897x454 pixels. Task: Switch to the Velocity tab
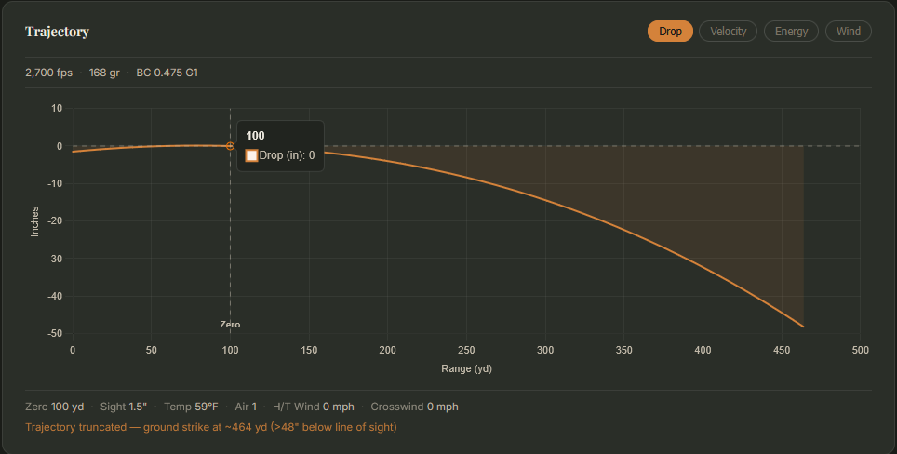coord(728,32)
